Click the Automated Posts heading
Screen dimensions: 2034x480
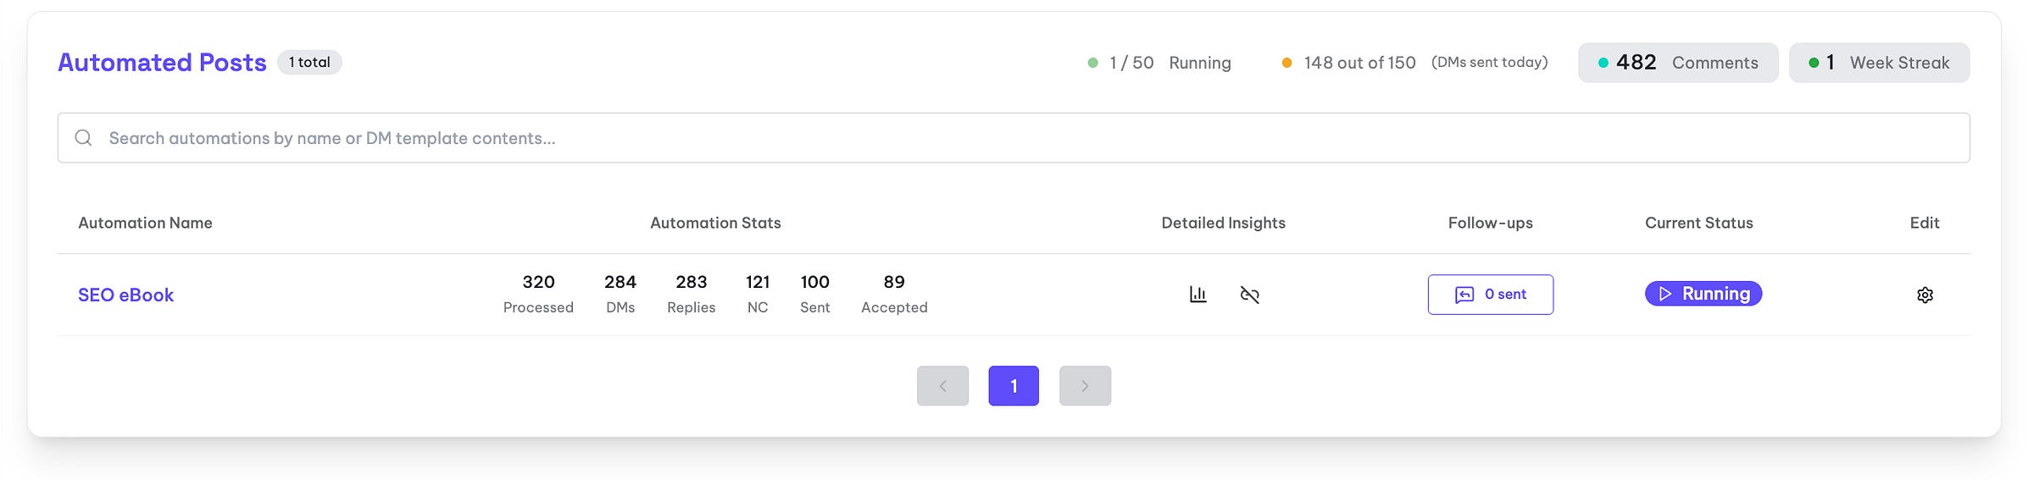point(162,63)
